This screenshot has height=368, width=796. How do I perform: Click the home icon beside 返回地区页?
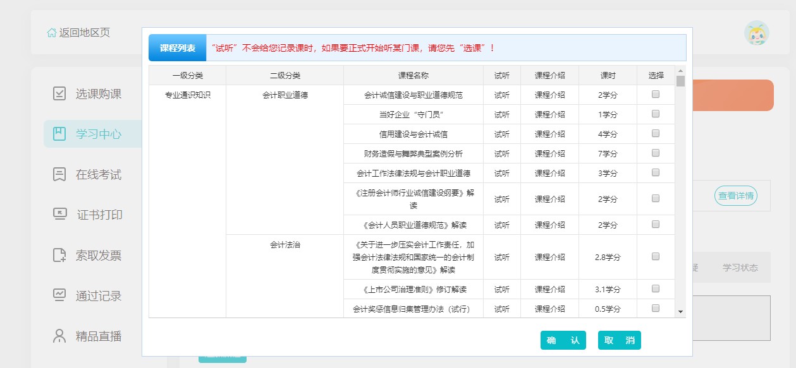click(x=52, y=32)
